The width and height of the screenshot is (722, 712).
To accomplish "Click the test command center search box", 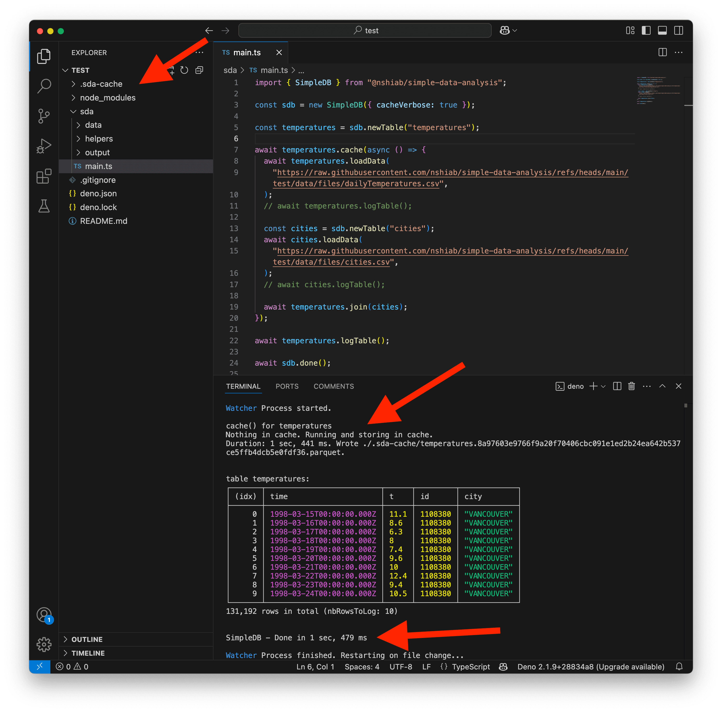I will [x=365, y=31].
